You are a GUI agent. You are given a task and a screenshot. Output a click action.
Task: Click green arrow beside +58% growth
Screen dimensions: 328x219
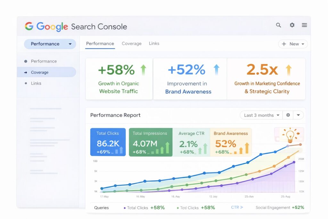click(143, 70)
